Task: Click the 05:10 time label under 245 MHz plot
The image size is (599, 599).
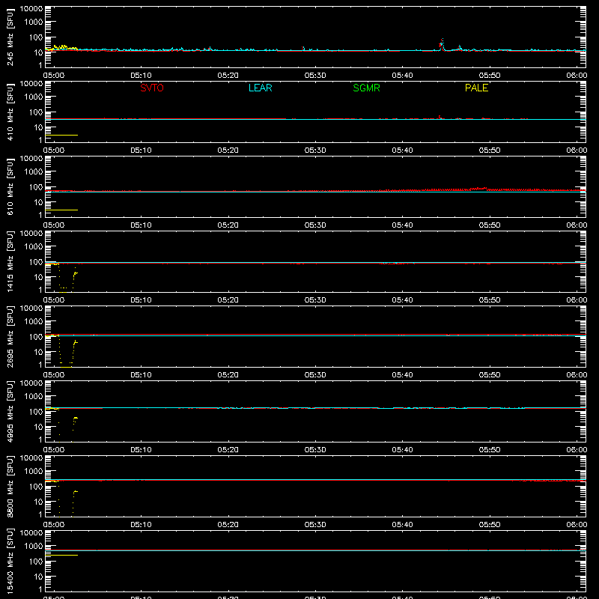Action: coord(141,76)
